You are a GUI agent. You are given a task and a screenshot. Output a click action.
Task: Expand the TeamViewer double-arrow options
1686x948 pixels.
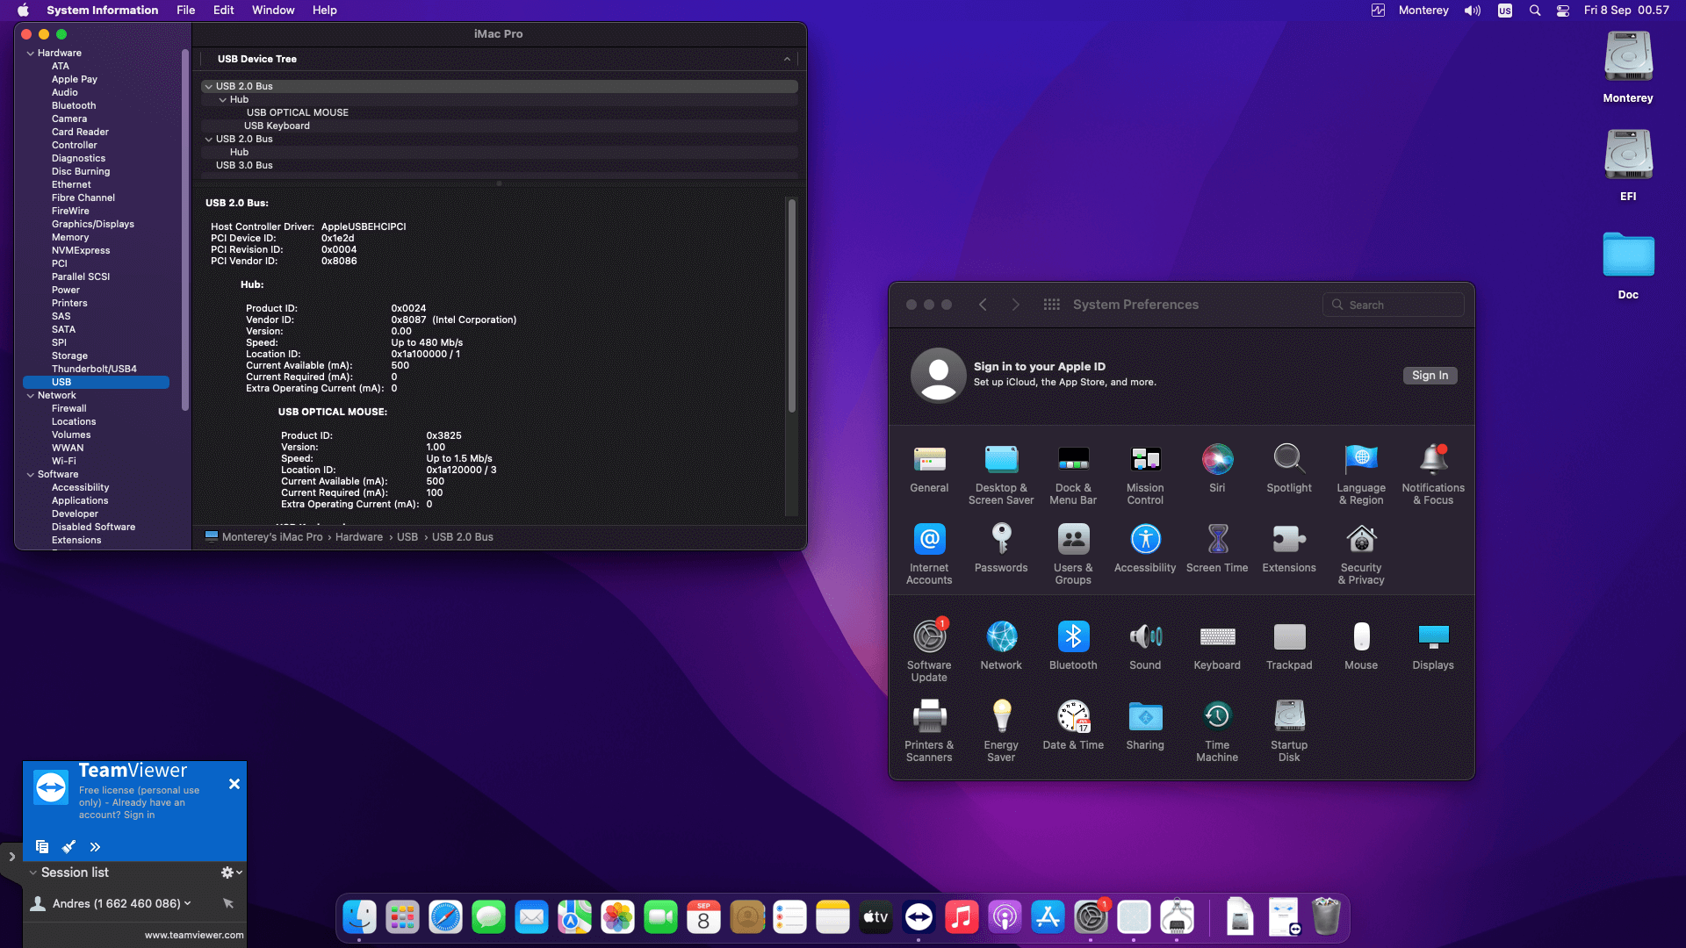[95, 847]
